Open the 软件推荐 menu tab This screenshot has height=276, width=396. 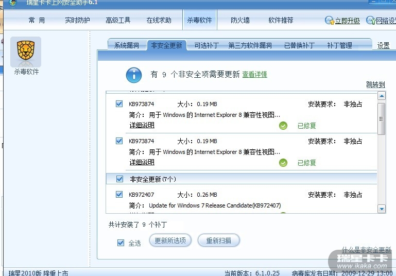coord(281,20)
